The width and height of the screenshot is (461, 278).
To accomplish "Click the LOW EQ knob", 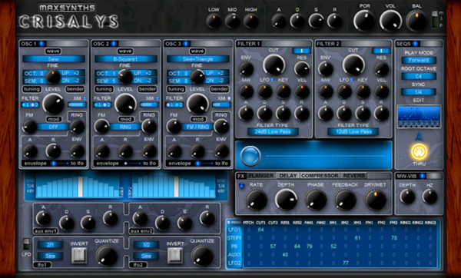I will (214, 22).
